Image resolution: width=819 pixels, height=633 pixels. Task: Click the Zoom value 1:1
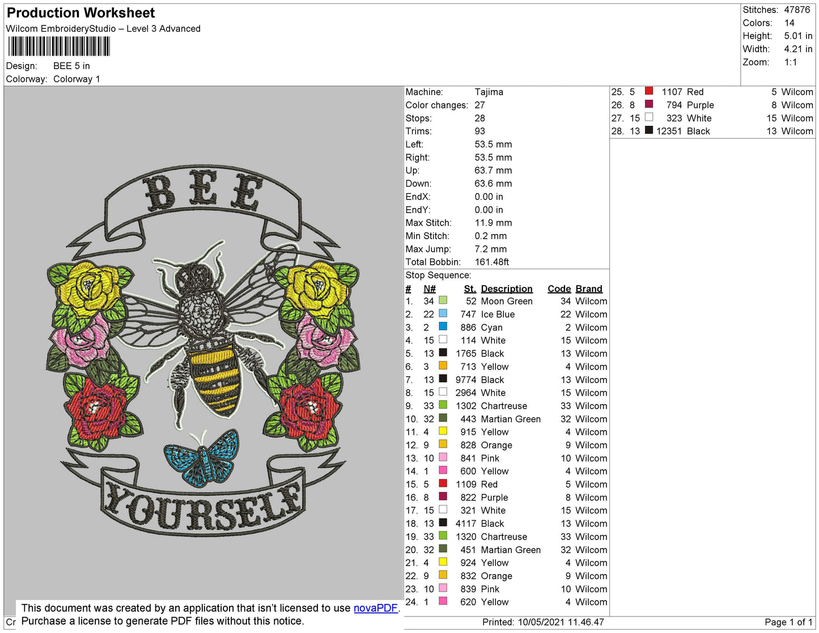(x=791, y=62)
